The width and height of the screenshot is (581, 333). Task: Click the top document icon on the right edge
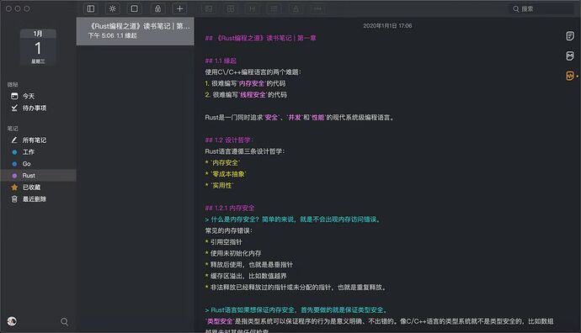[x=570, y=36]
